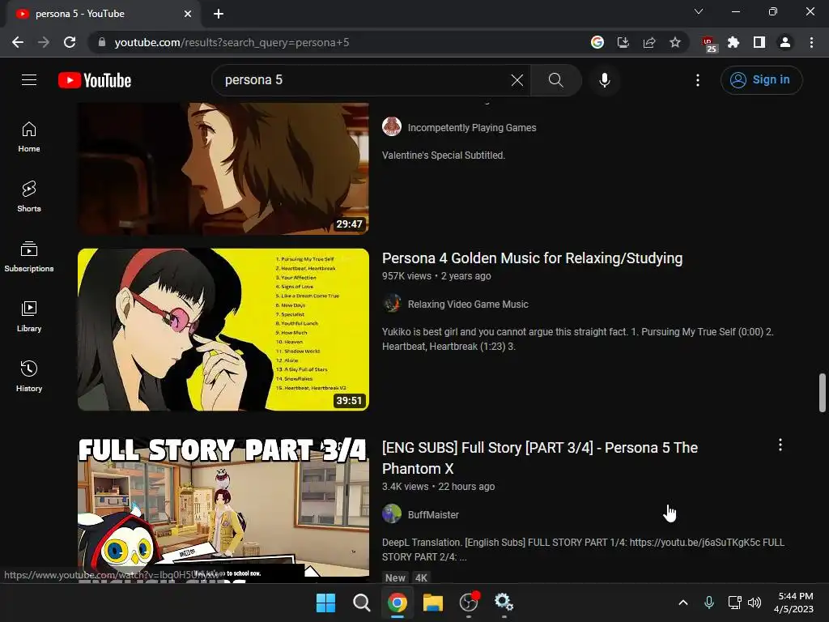
Task: Open the Chrome three-dot menu
Action: tap(811, 42)
